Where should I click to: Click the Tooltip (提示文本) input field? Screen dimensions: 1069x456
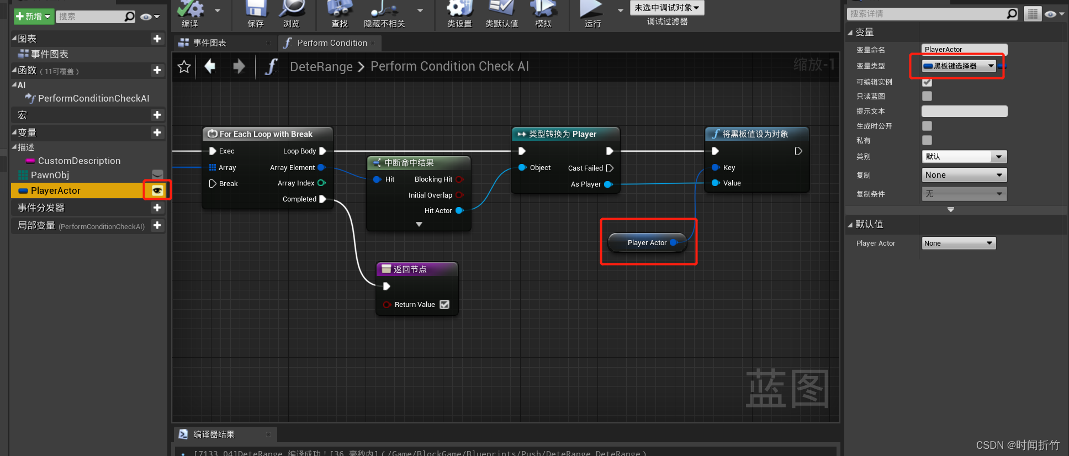(964, 111)
